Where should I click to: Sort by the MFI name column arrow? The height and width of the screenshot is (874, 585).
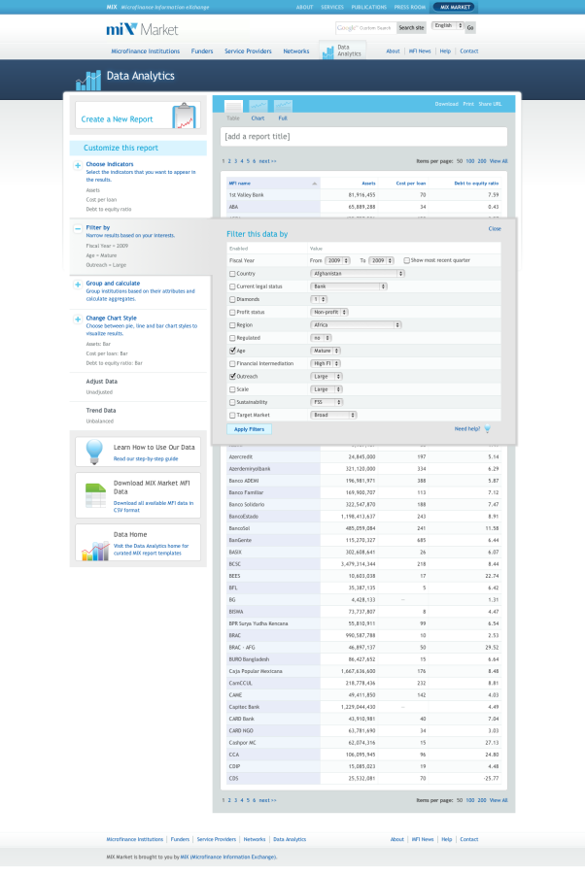coord(315,184)
